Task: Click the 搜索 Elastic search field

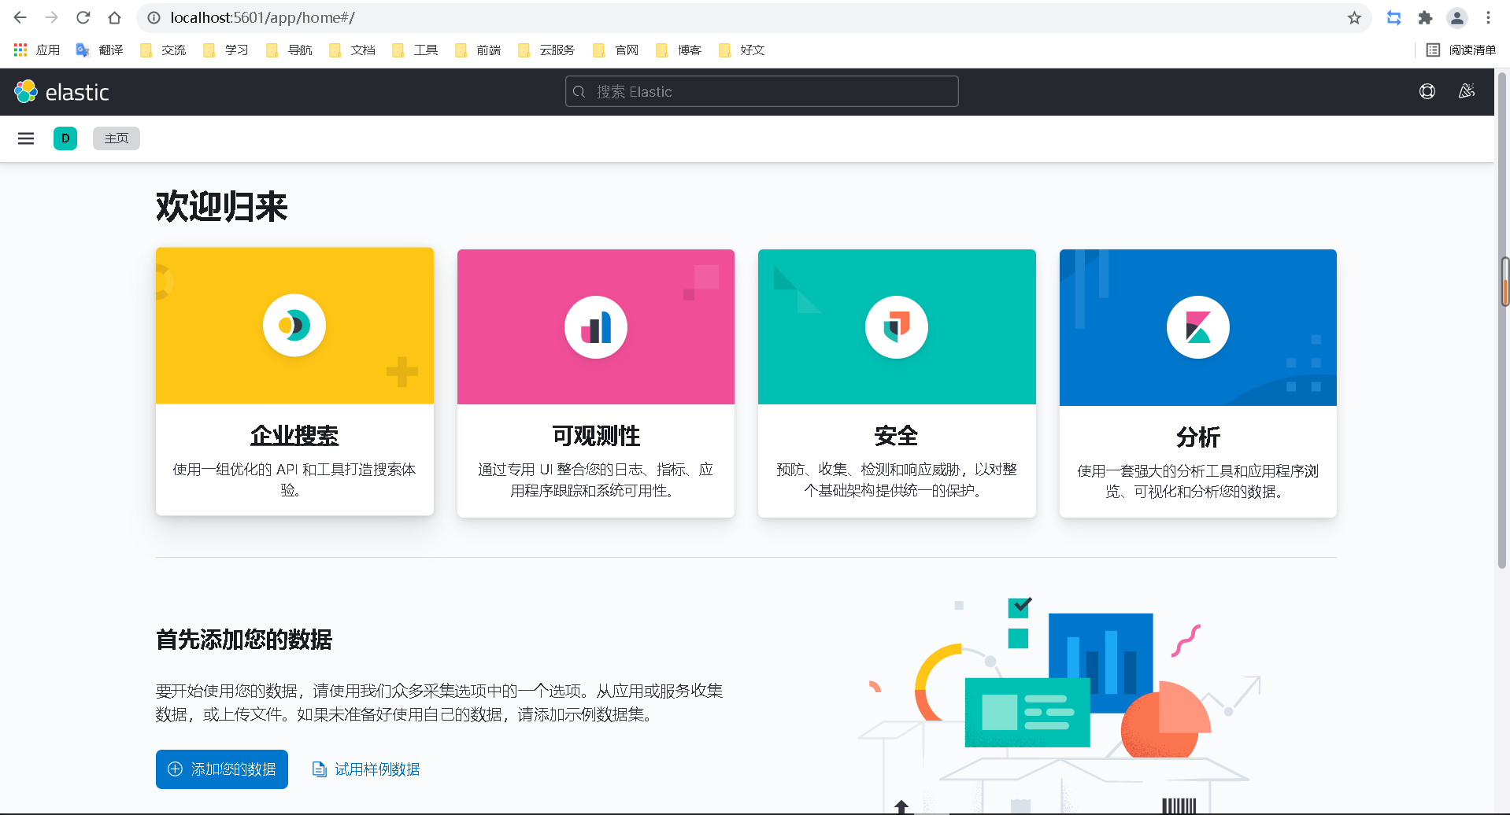Action: [761, 91]
